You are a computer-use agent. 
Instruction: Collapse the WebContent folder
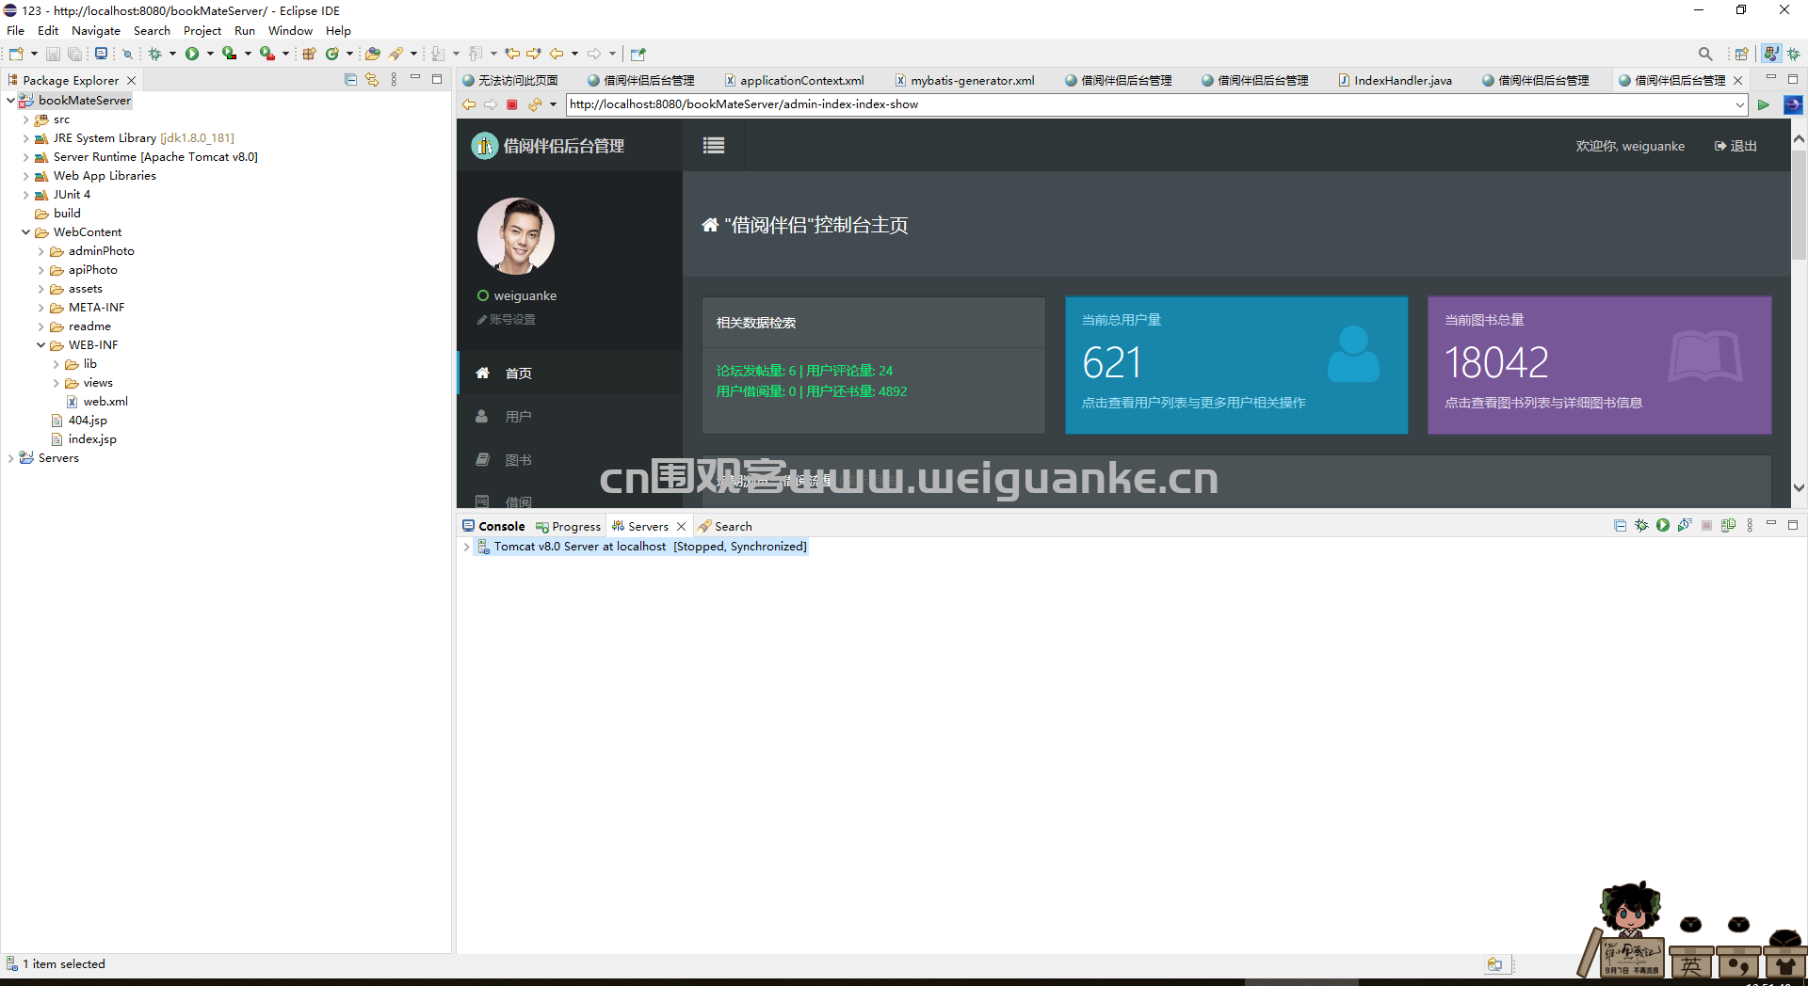click(x=25, y=232)
